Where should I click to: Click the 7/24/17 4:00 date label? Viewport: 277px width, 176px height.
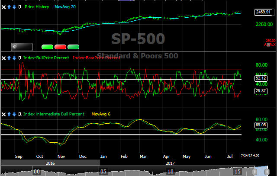click(250, 156)
